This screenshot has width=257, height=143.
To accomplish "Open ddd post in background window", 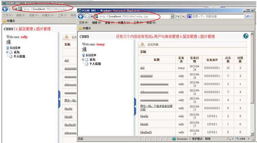I will [x=66, y=61].
